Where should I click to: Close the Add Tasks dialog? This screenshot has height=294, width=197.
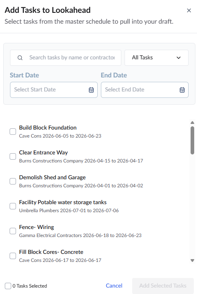pos(189,10)
